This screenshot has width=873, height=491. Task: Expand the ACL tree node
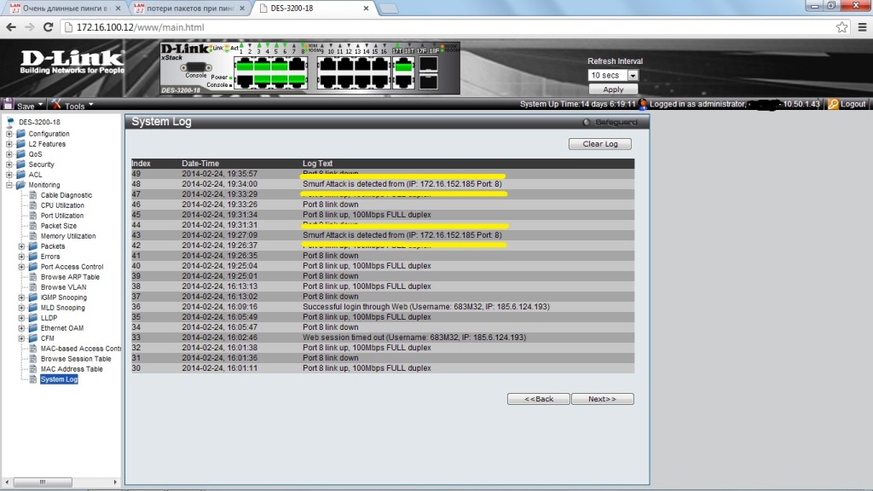9,174
